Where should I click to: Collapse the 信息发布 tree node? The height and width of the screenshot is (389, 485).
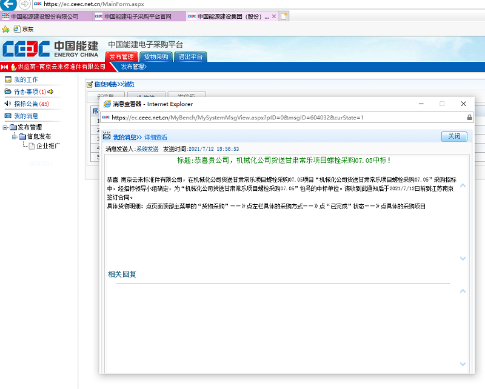pyautogui.click(x=14, y=136)
